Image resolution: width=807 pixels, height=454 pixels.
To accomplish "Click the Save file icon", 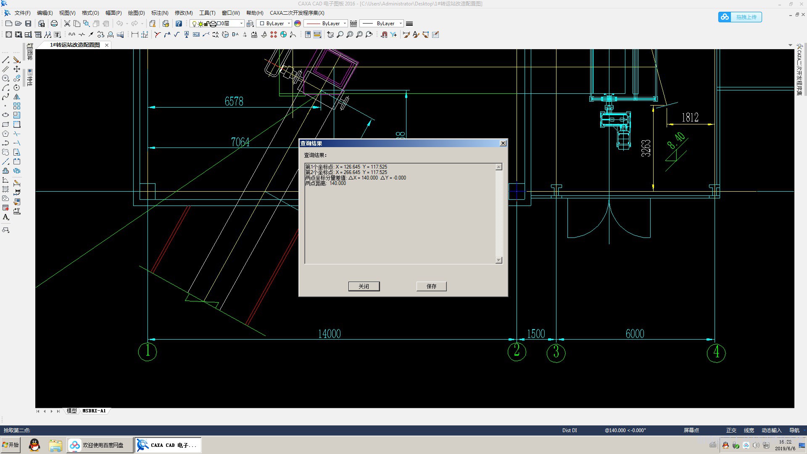I will [28, 24].
